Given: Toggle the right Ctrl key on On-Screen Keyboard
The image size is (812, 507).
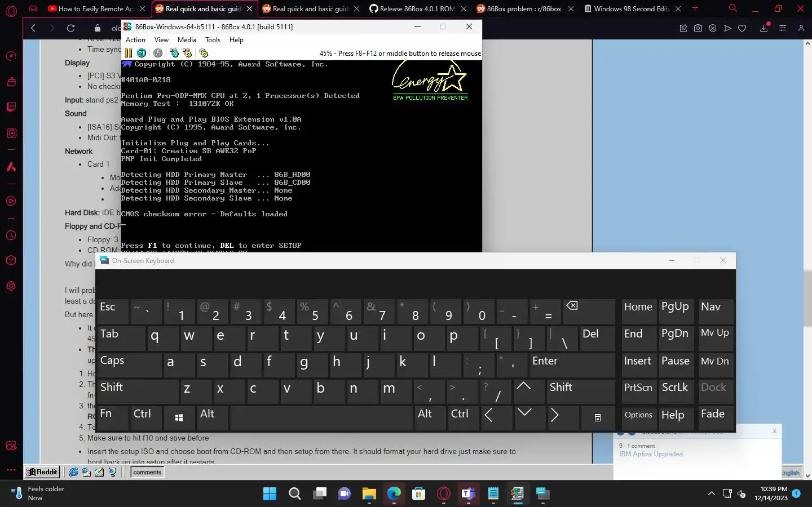Looking at the screenshot, I should [x=464, y=418].
